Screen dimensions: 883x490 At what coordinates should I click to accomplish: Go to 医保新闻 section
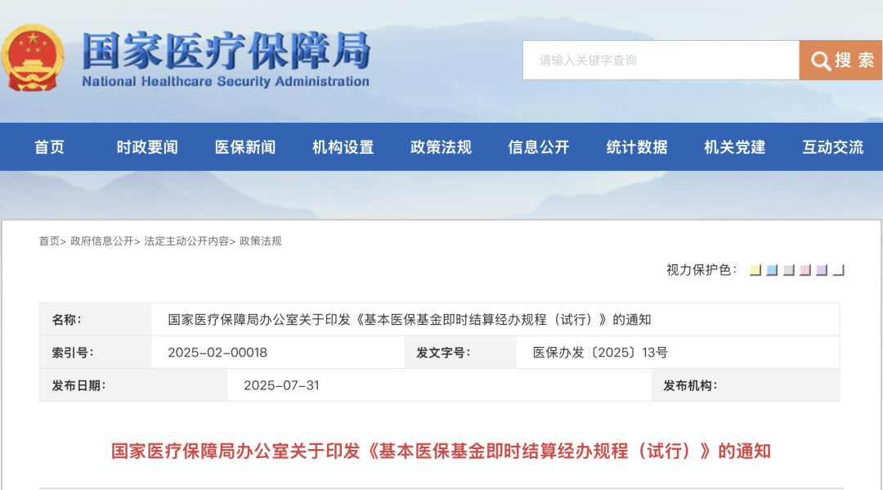coord(245,147)
